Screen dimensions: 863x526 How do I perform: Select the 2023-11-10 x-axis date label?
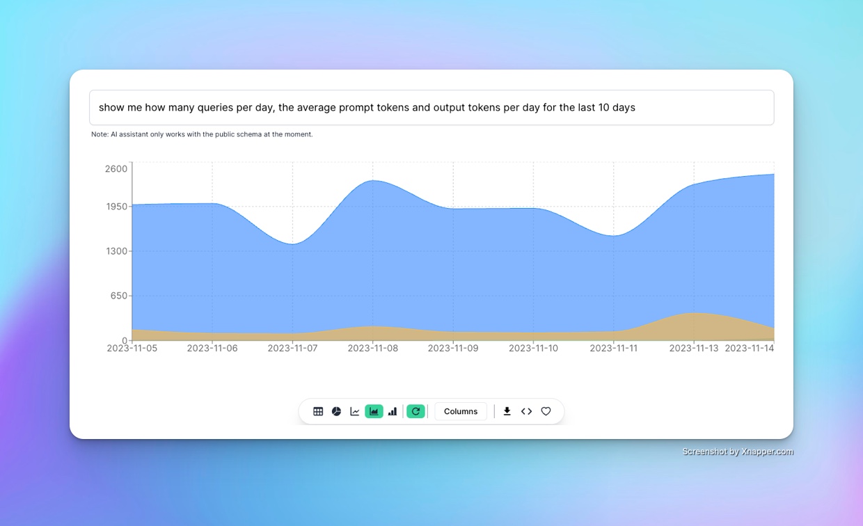pos(533,348)
